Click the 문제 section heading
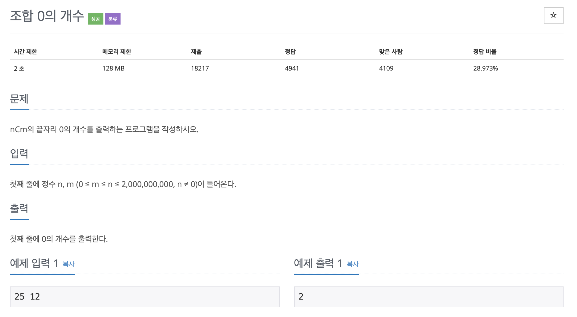This screenshot has width=577, height=317. (x=19, y=99)
